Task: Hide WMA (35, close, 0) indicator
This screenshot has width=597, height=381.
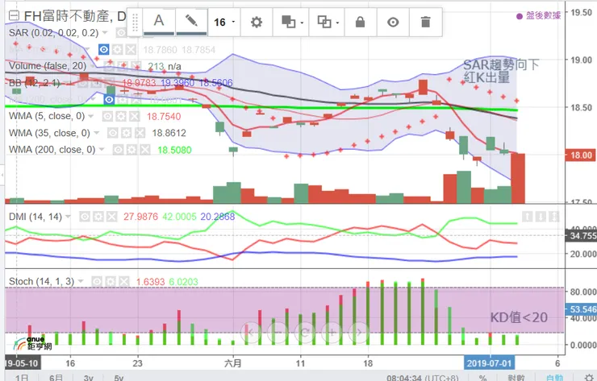Action: (x=113, y=133)
